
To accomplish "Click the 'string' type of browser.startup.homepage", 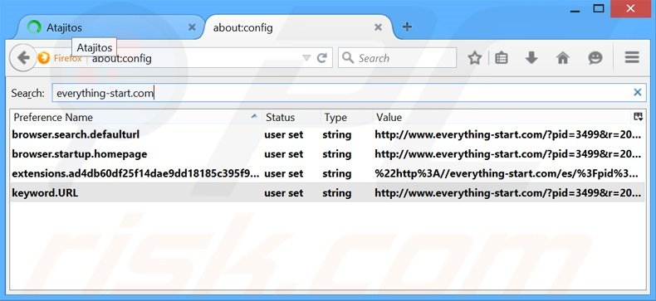I will [x=337, y=154].
